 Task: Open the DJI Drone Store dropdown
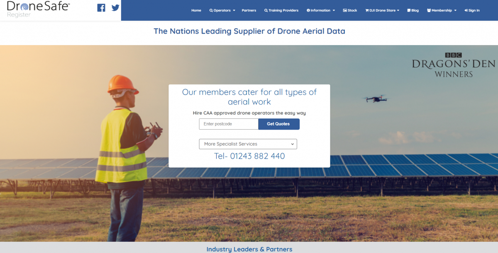tap(382, 10)
